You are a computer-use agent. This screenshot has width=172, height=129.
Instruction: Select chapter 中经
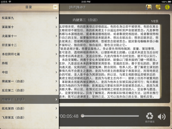[x=29, y=72]
